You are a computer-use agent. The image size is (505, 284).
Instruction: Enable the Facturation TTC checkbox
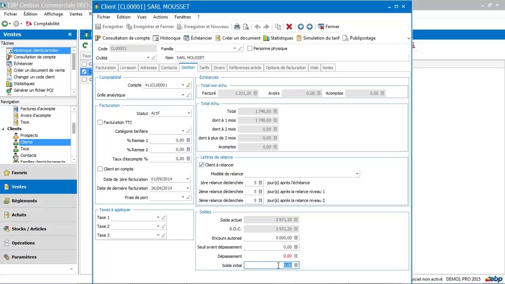point(100,123)
